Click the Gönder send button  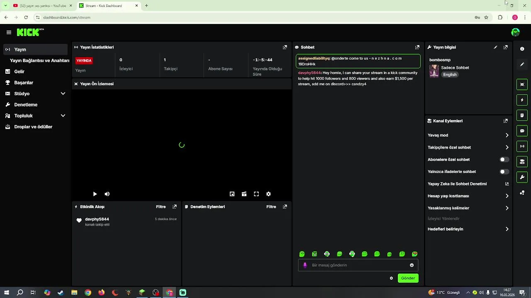(408, 278)
